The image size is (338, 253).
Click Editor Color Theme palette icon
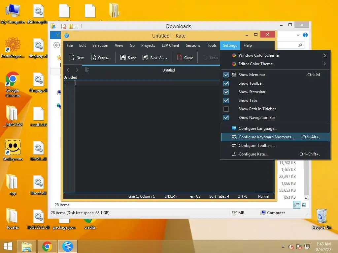234,64
